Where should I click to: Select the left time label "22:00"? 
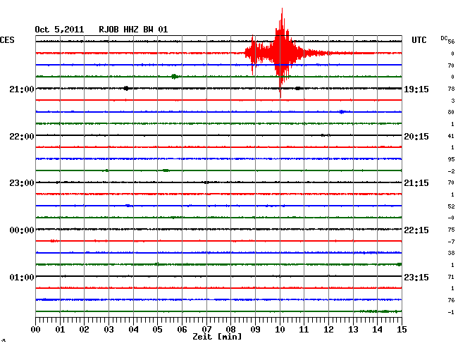pyautogui.click(x=22, y=137)
